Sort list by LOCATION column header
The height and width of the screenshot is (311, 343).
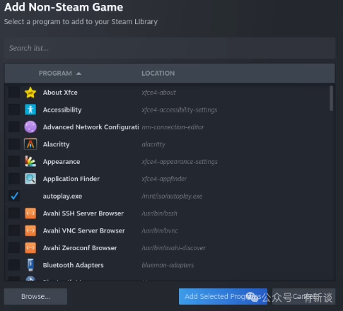click(158, 74)
